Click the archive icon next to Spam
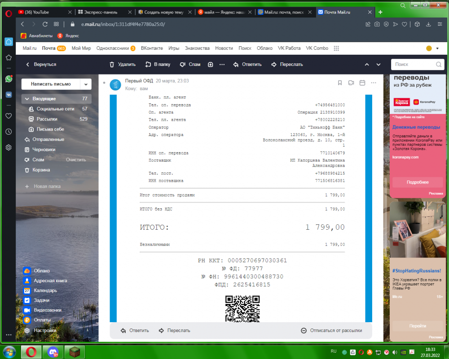 (211, 65)
